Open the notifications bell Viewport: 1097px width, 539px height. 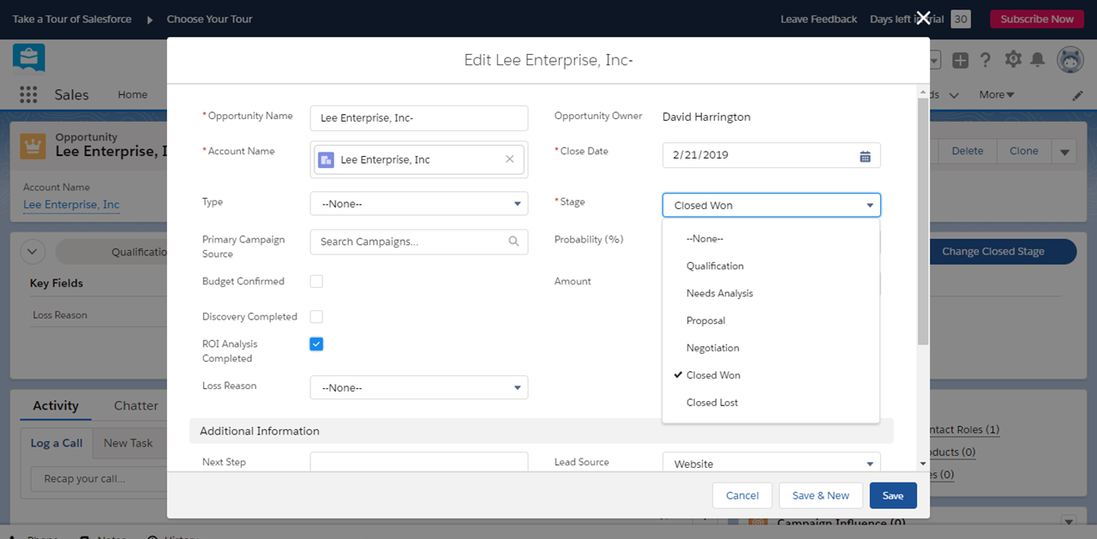pyautogui.click(x=1037, y=59)
